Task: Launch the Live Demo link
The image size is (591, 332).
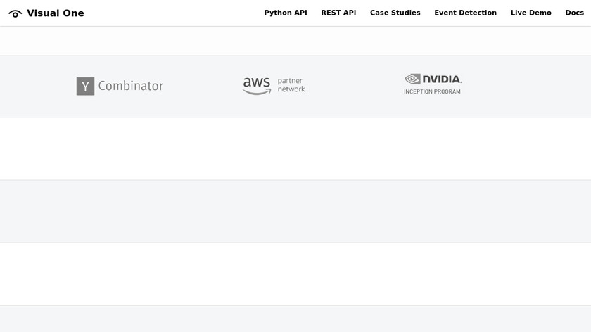Action: click(531, 13)
